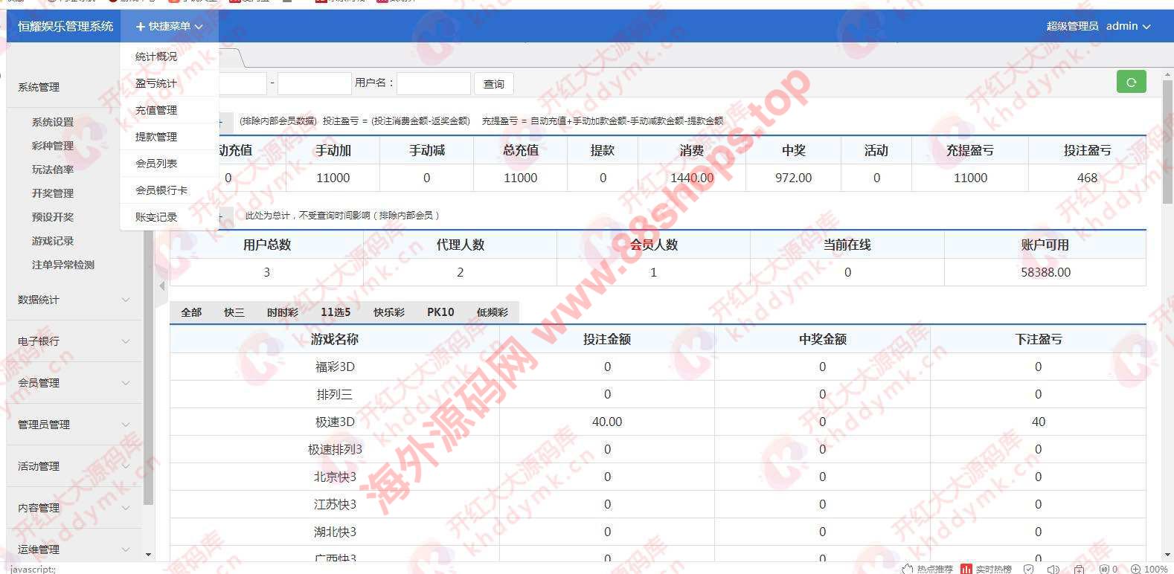Expand the 会员管理 sidebar section

[73, 383]
